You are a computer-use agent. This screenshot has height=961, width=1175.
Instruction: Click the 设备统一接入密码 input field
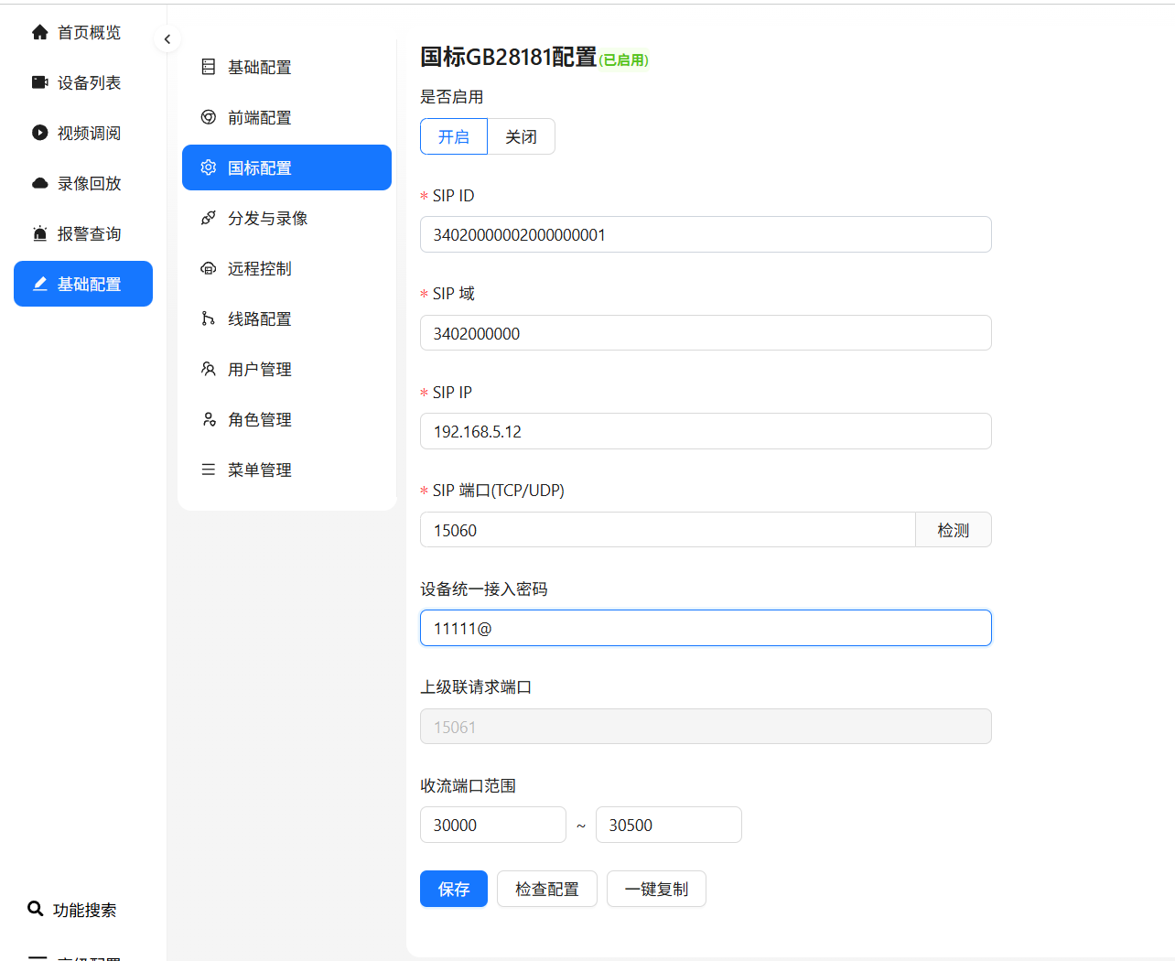[705, 628]
